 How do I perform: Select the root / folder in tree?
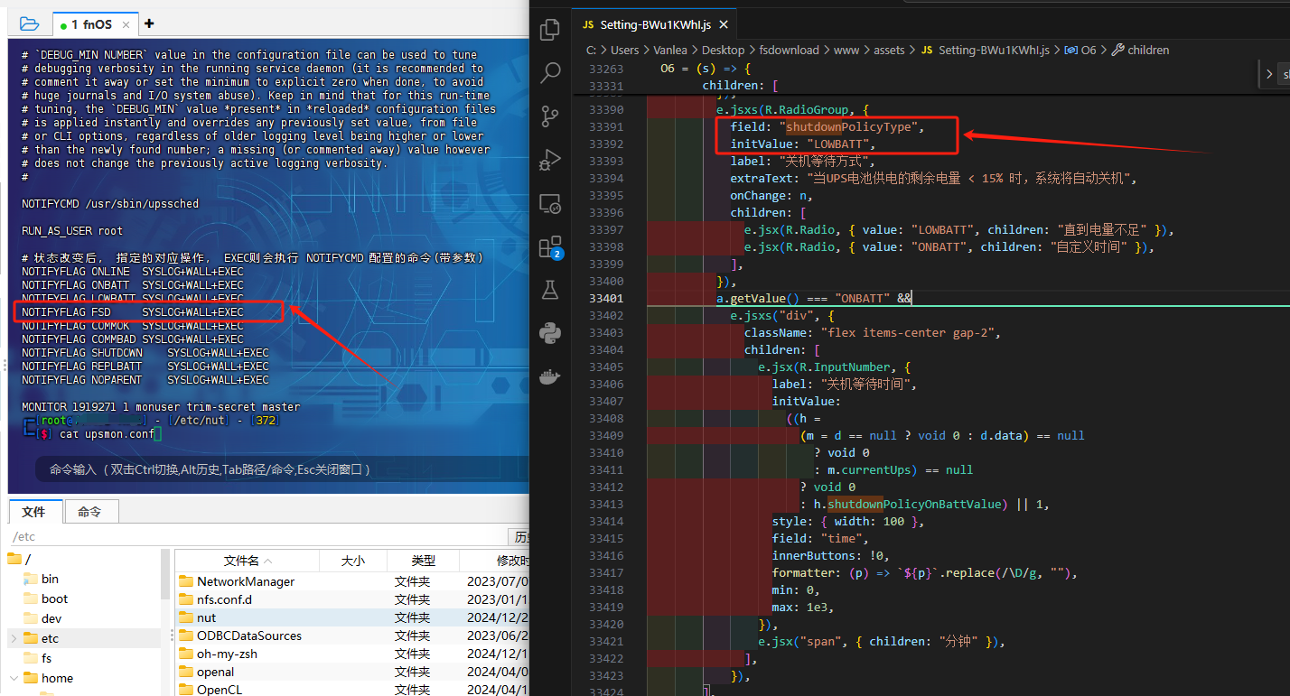(x=18, y=559)
